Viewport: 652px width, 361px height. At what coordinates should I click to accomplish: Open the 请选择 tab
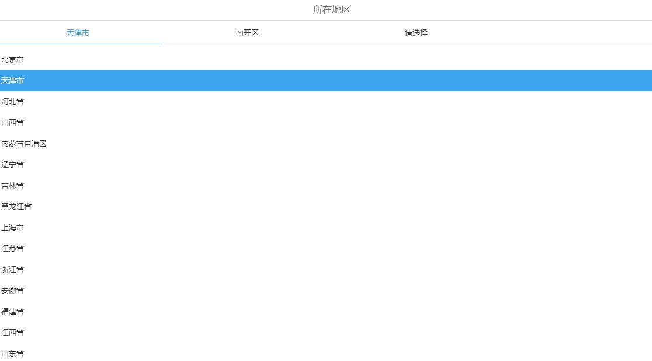[415, 33]
